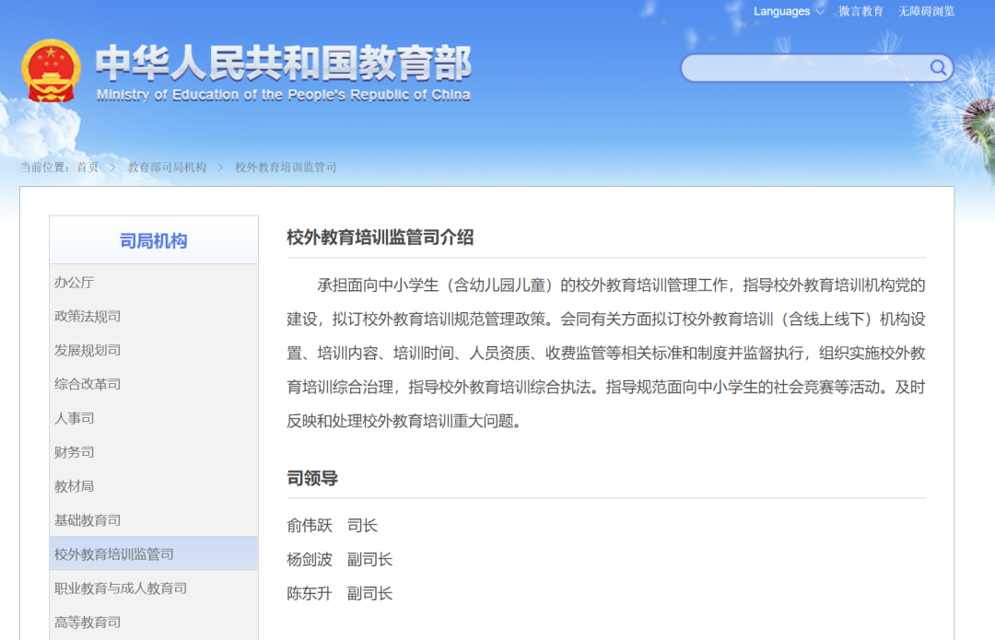This screenshot has width=995, height=640.
Task: Open 教育部司局机构 breadcrumb link
Action: [x=167, y=168]
